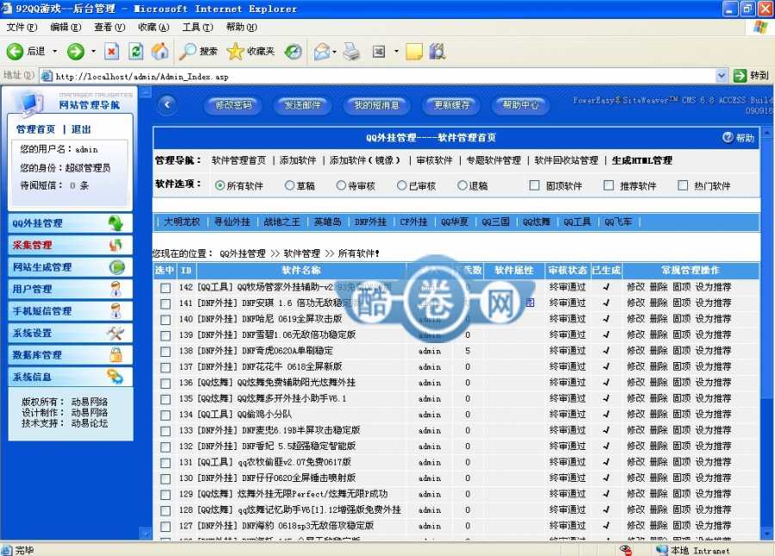Screen dimensions: 775x556
Task: Click person icon beside 手机短信管理
Action: pos(115,310)
